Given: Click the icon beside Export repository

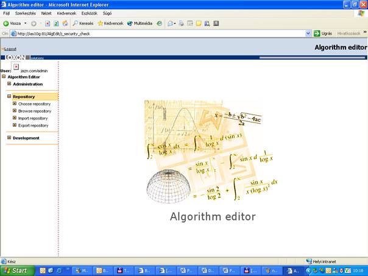Looking at the screenshot, I should point(14,125).
